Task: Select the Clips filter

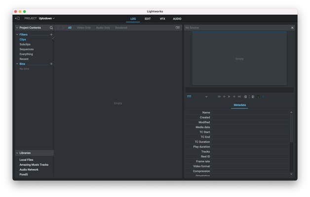Action: [23, 39]
